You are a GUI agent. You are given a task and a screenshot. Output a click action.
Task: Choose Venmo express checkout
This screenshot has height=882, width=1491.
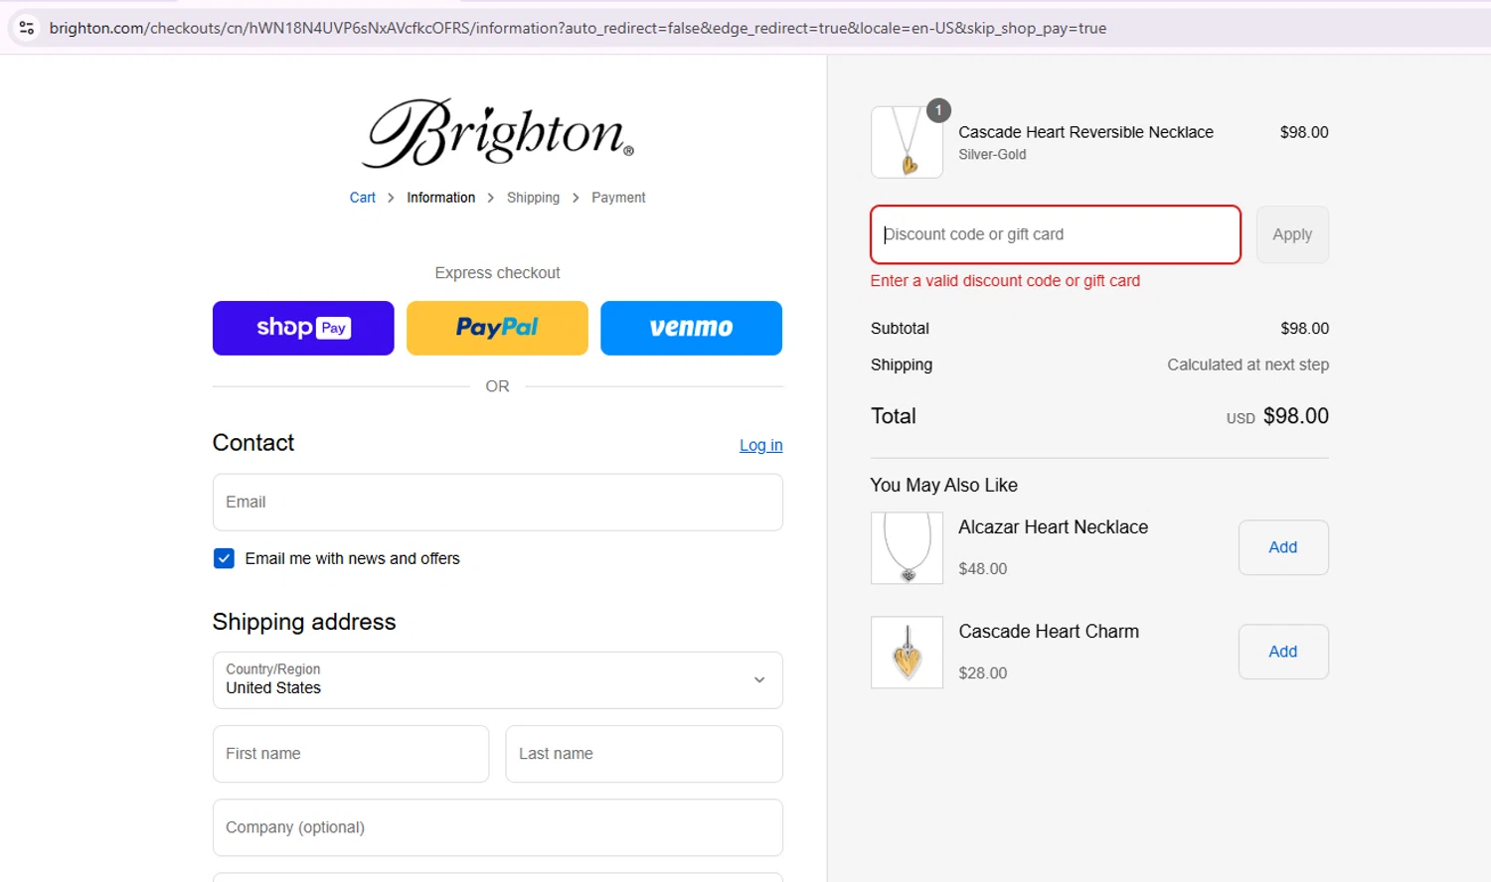691,328
